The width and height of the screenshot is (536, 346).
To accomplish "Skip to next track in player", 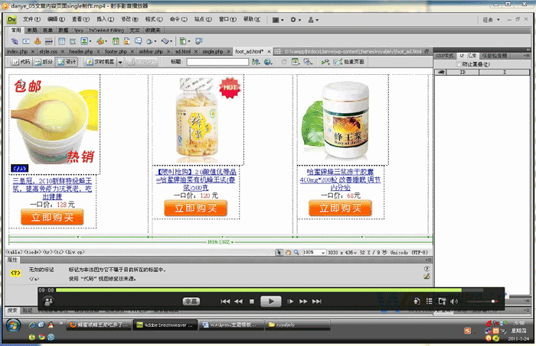I will pyautogui.click(x=317, y=302).
